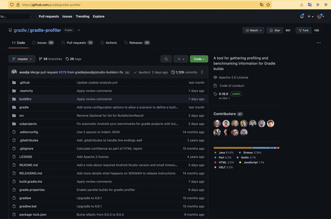Screen dimensions: 331x219
Task: Click the Groovy language 27.8% entry
Action: [x=250, y=153]
